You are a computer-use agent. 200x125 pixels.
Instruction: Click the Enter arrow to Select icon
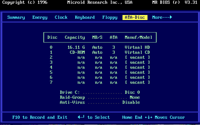81,117
